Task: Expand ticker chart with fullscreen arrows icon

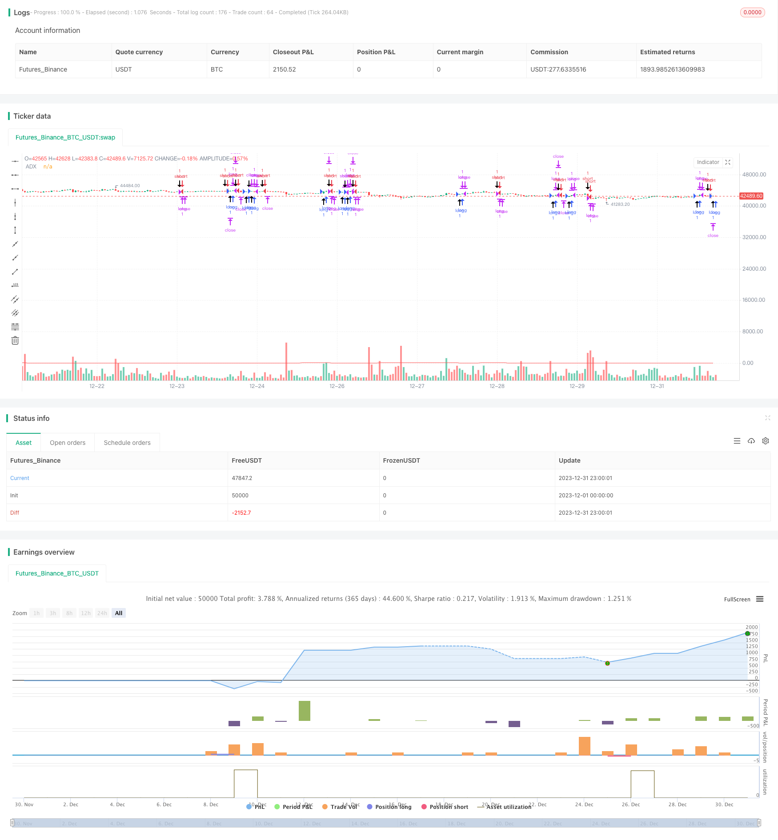Action: click(728, 162)
